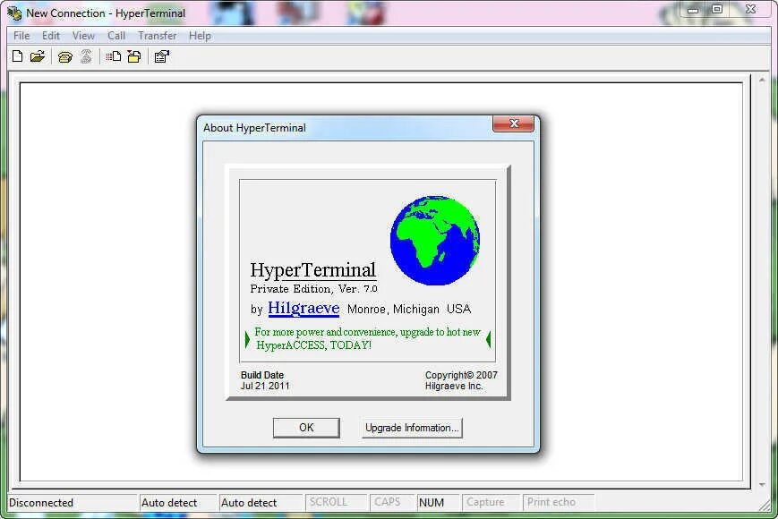The height and width of the screenshot is (519, 778).
Task: Click the SCROLL indicator in status bar
Action: point(336,502)
